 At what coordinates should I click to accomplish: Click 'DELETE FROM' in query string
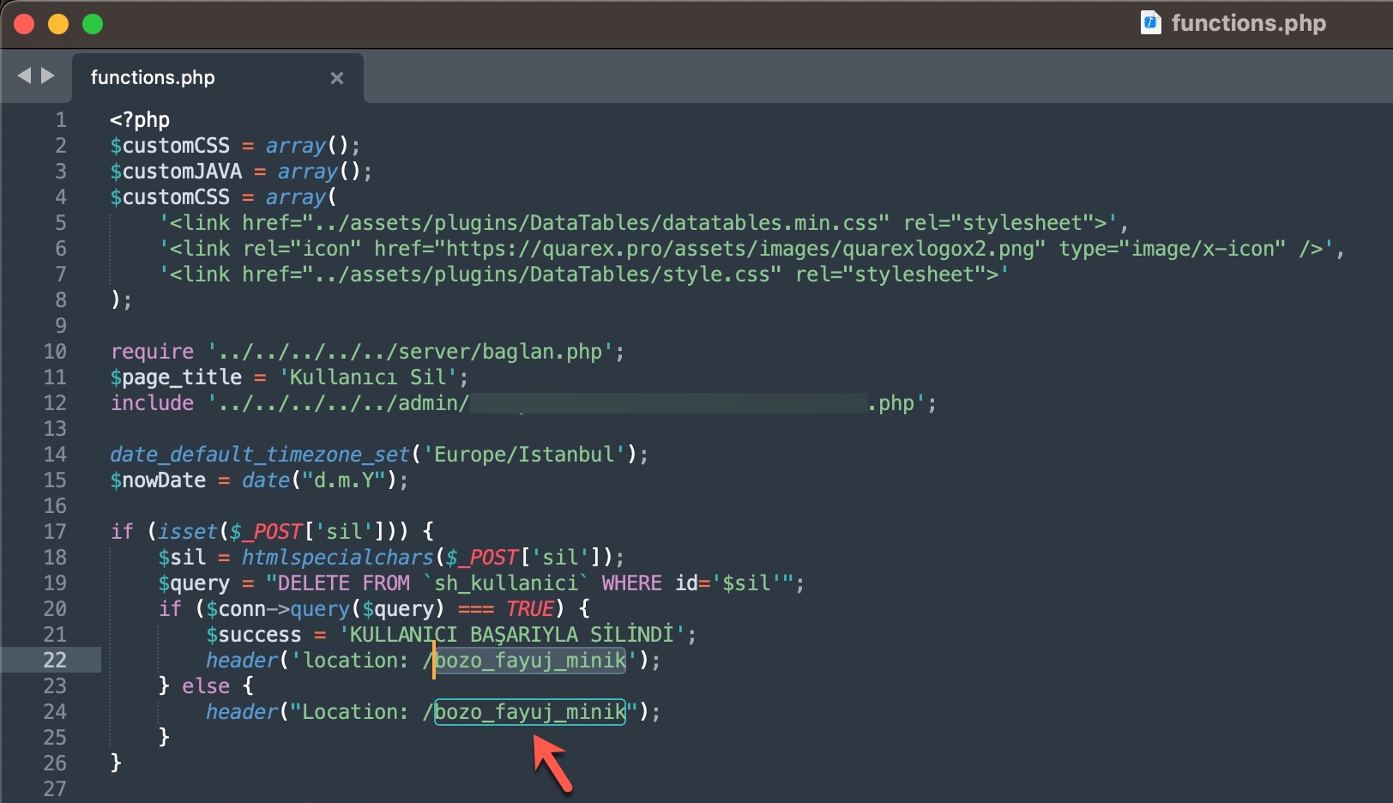coord(344,583)
